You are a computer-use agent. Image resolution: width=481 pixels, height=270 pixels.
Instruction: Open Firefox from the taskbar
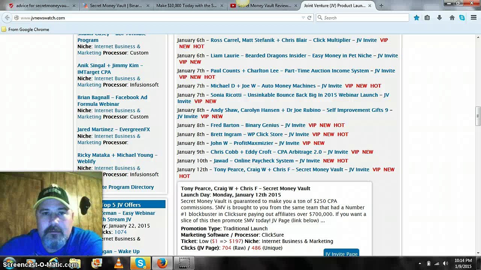[x=162, y=263]
